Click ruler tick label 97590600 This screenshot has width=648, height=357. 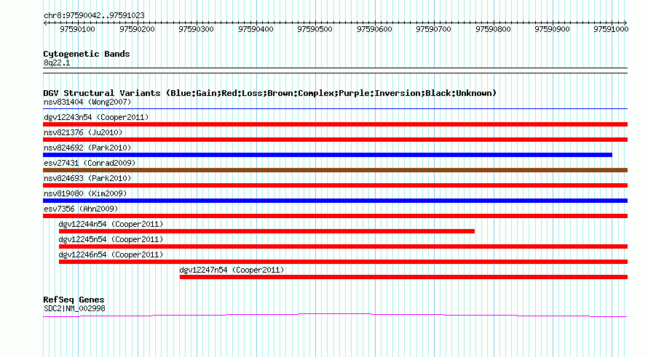(374, 29)
